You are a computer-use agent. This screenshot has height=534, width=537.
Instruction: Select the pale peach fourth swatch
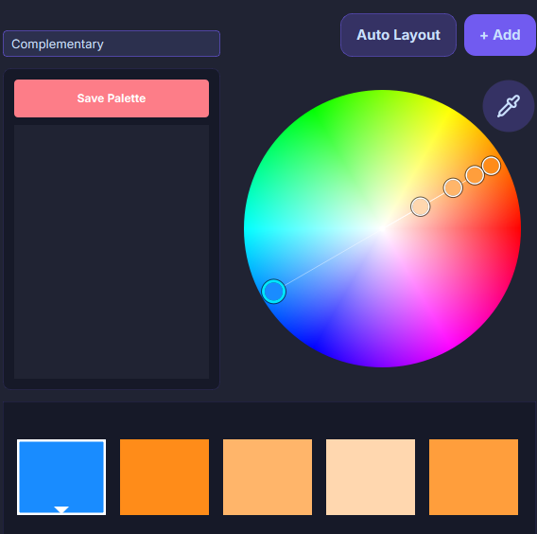[x=371, y=477]
